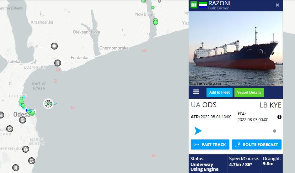Click building marker near Luzanivka
The image size is (295, 173).
(57, 63)
